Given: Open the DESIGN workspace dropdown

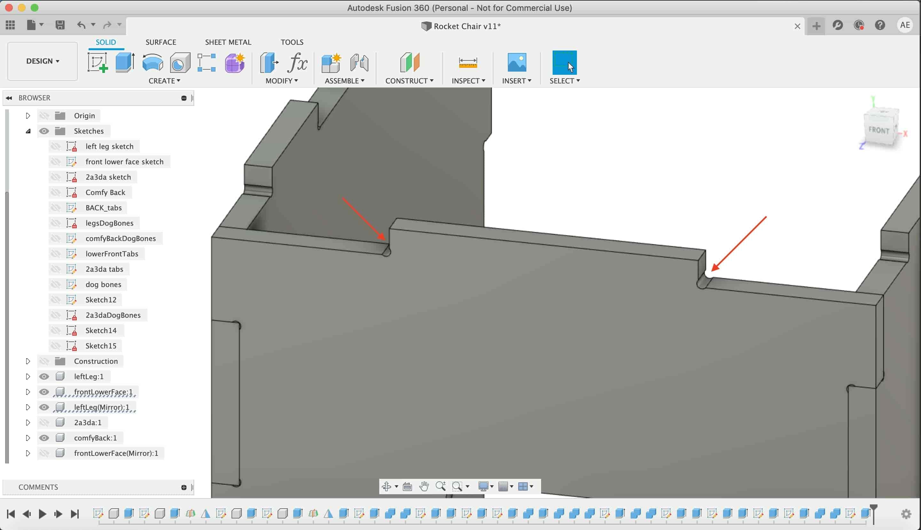Looking at the screenshot, I should [x=43, y=61].
